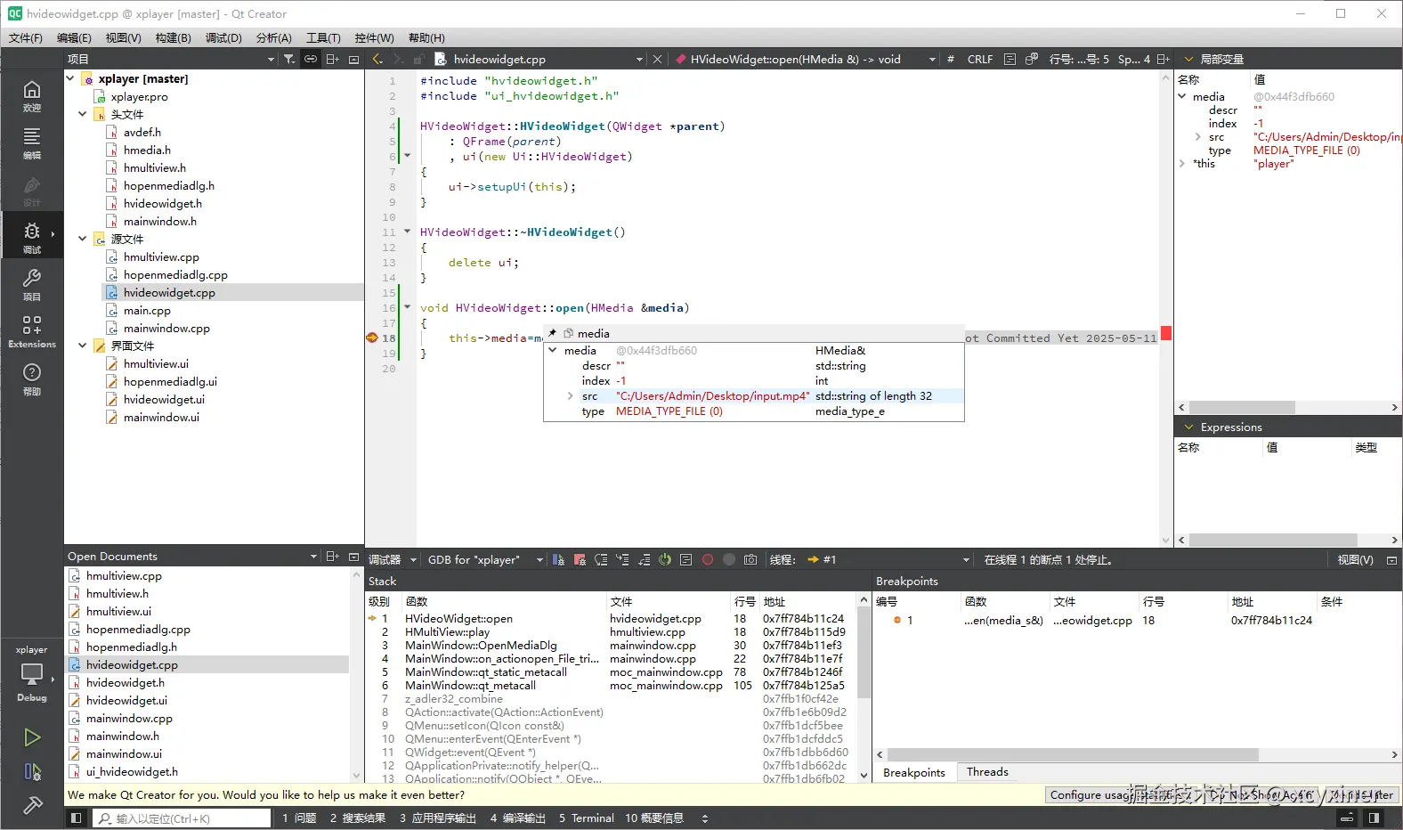
Task: Open the 4 编译输出 output pane
Action: (517, 818)
